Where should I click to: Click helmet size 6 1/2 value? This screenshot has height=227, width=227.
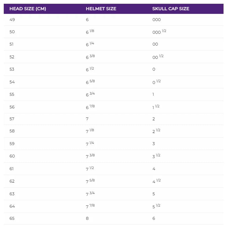point(90,69)
